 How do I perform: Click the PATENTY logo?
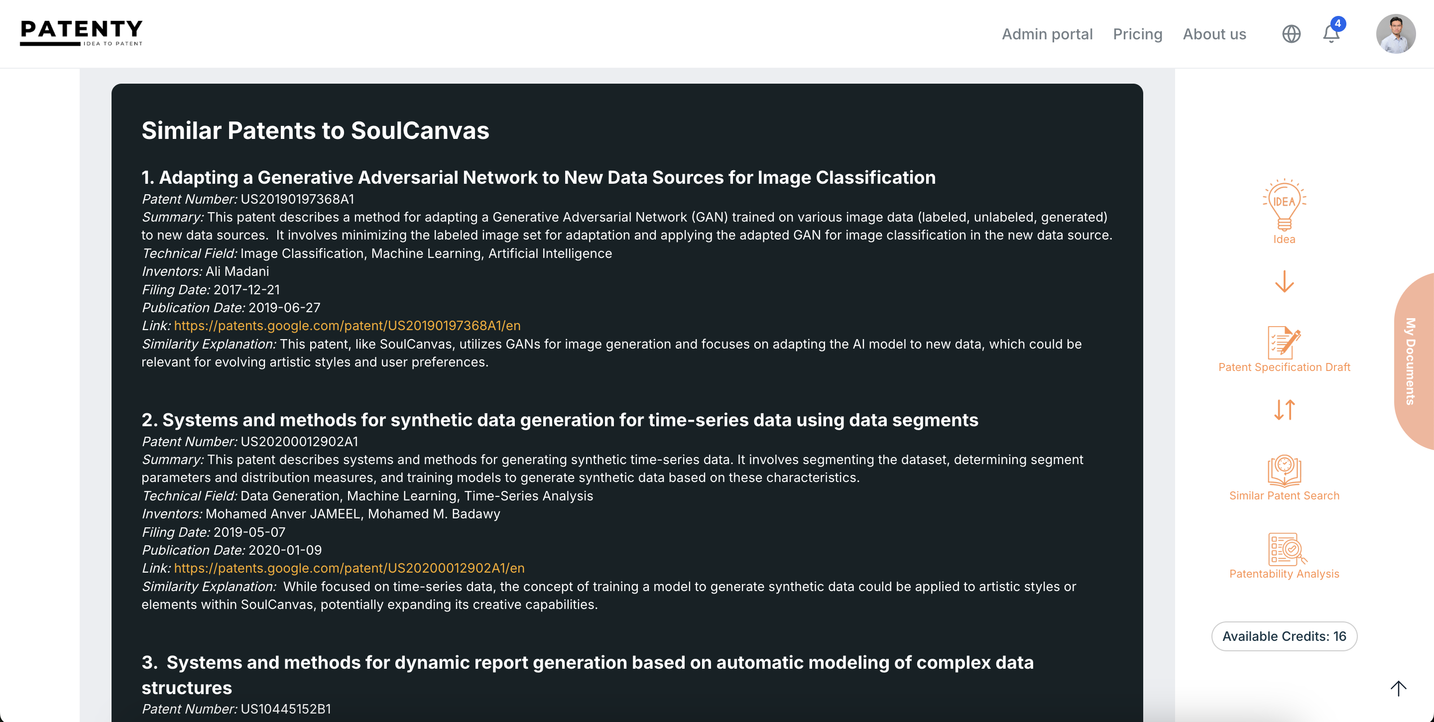pos(81,32)
